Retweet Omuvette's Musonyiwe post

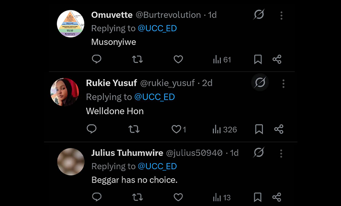coord(138,59)
